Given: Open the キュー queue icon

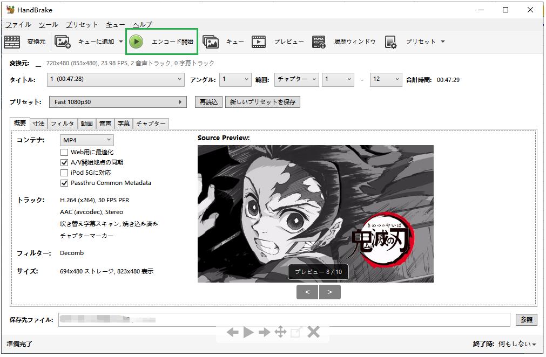Looking at the screenshot, I should [211, 42].
